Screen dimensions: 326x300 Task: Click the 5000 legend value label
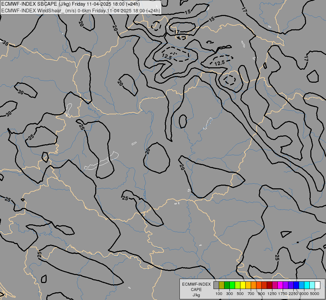315,294
